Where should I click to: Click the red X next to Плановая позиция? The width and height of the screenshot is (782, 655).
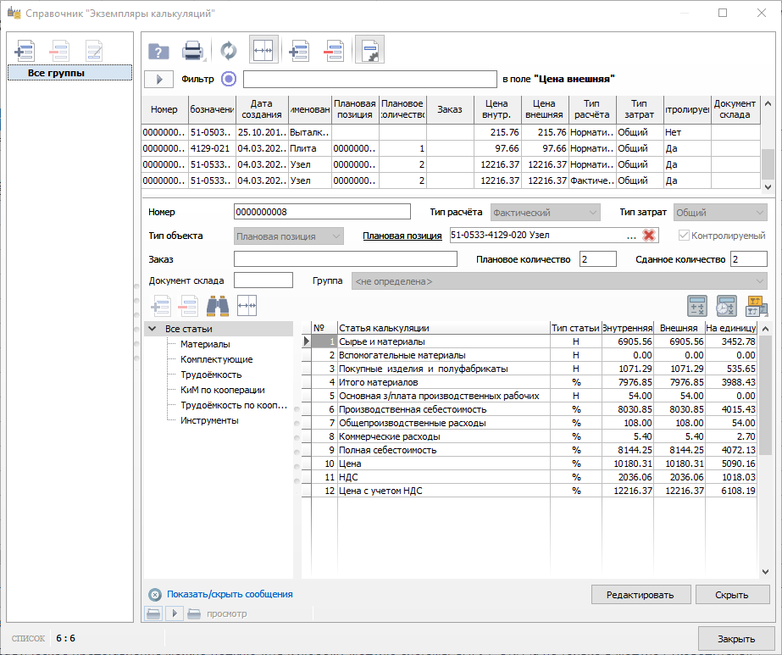tap(649, 236)
